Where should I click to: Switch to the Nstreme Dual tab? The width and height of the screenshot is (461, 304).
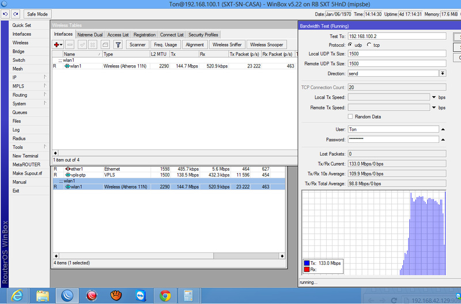[90, 35]
